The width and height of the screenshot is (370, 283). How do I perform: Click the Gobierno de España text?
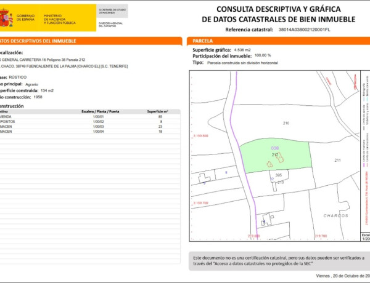[25, 18]
